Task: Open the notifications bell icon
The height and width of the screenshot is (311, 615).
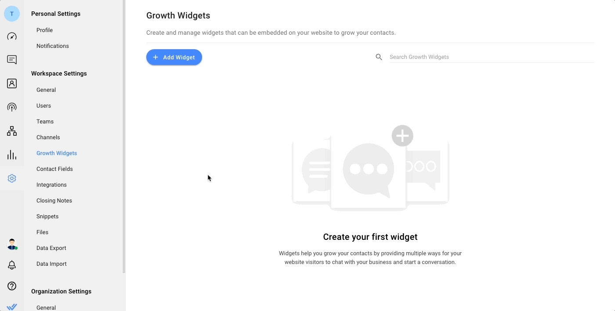Action: 12,265
